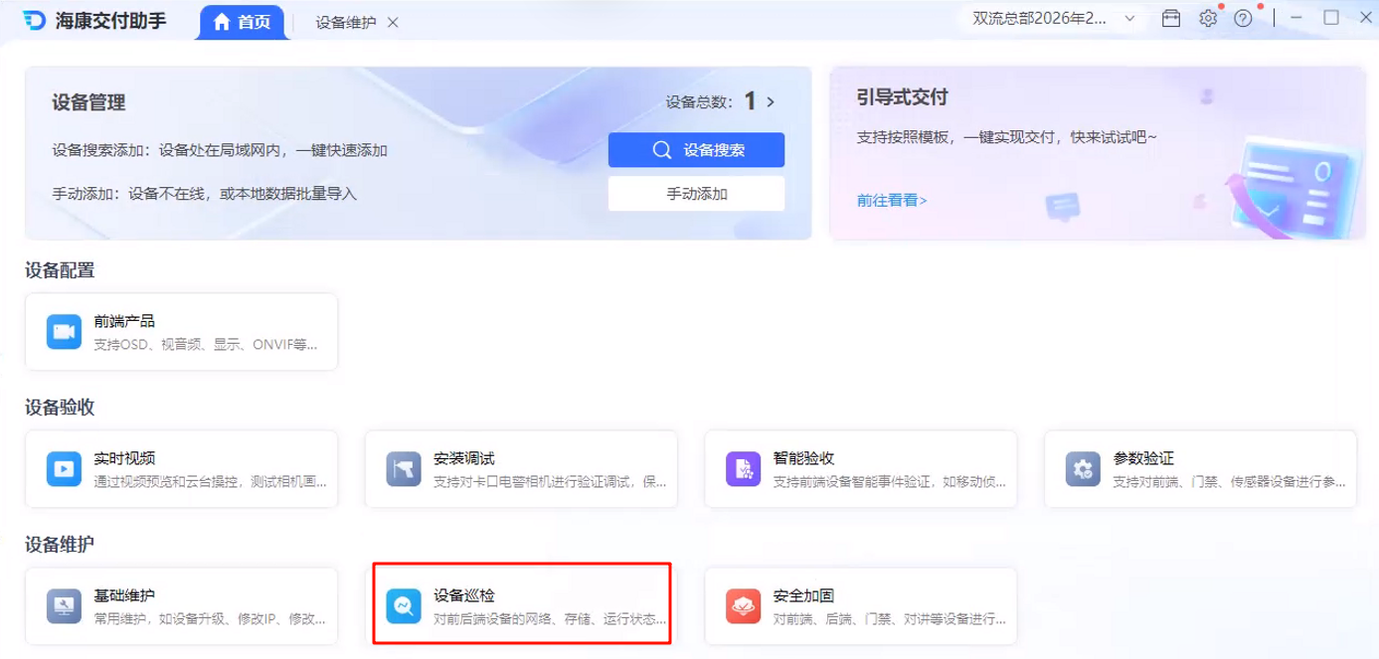Follow the 前往看看 link
Screen dimensions: 1379x659
891,200
